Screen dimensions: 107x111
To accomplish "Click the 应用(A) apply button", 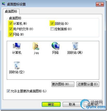I will click(x=93, y=105).
